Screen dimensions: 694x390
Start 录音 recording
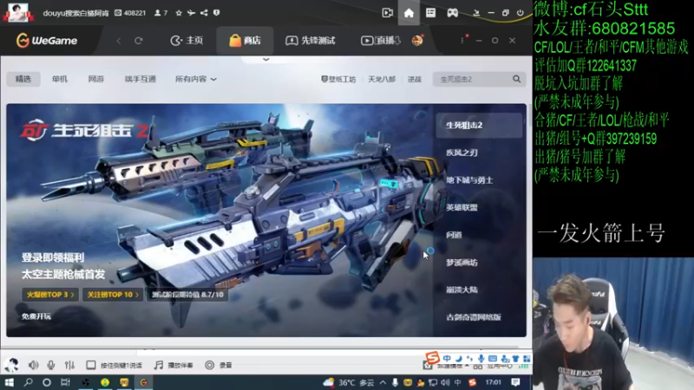click(219, 365)
